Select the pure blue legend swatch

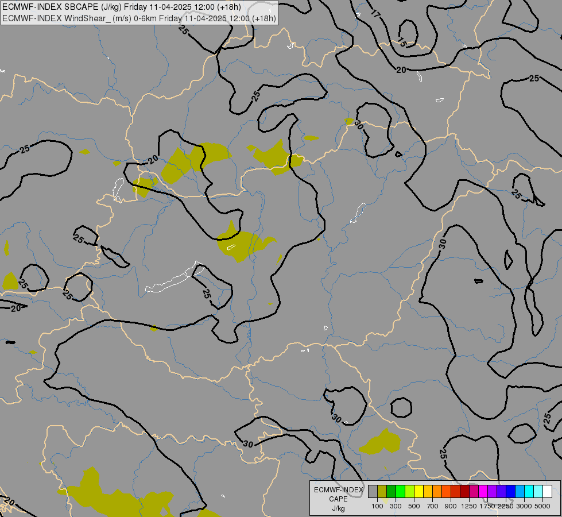pos(510,492)
